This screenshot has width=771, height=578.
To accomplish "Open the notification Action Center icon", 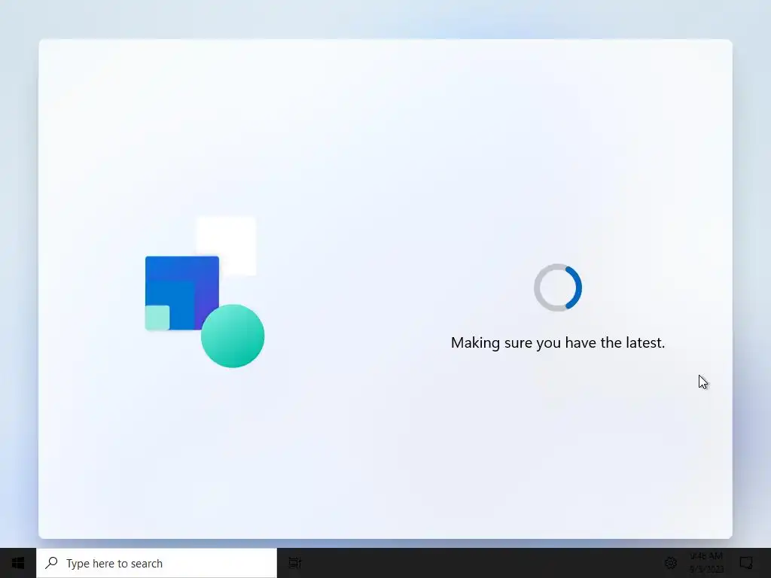I will 746,563.
